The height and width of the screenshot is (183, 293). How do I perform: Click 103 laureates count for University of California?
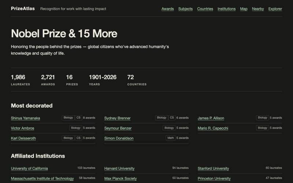click(86, 168)
